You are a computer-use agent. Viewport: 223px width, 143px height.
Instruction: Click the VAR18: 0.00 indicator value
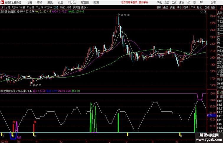click(x=64, y=91)
